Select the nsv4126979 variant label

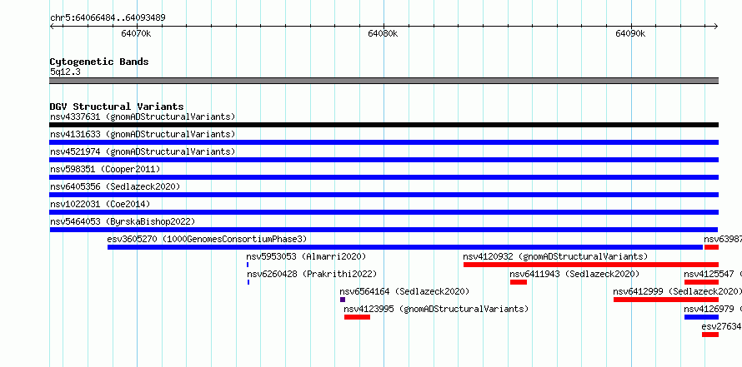click(x=713, y=309)
